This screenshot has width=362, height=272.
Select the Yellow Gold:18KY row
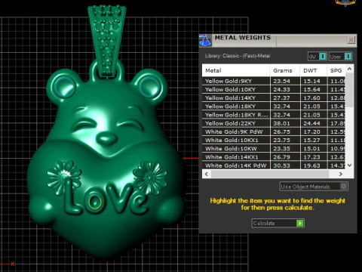[274, 107]
